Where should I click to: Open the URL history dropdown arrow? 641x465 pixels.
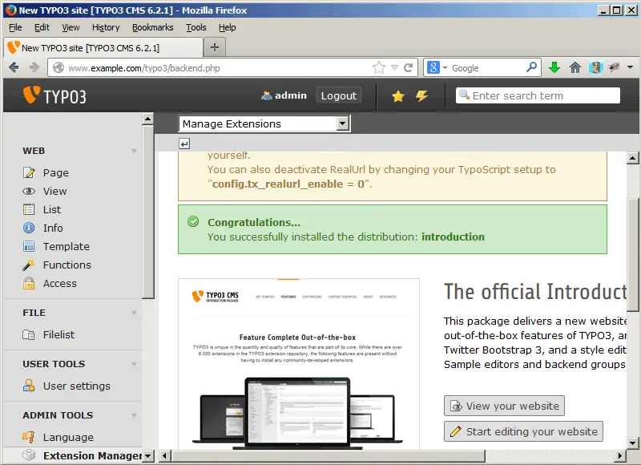[394, 67]
